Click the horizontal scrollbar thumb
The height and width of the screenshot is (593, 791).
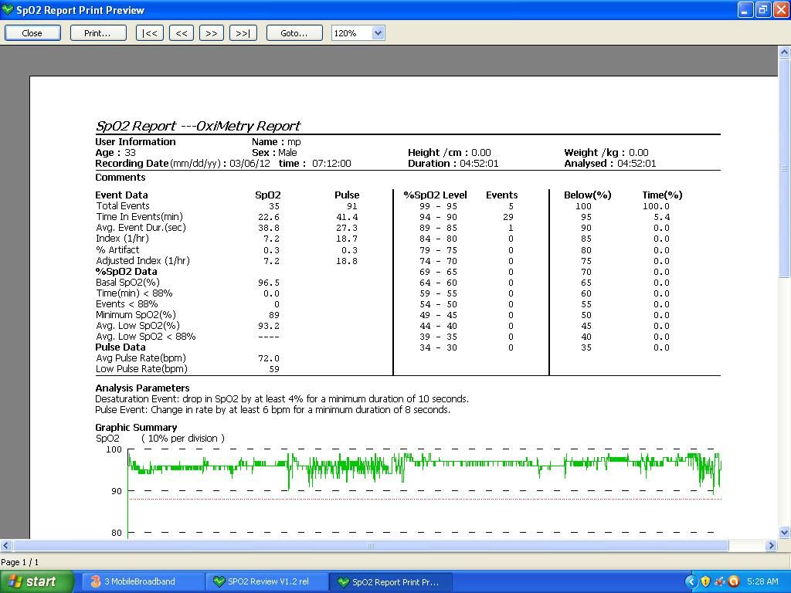[x=371, y=545]
